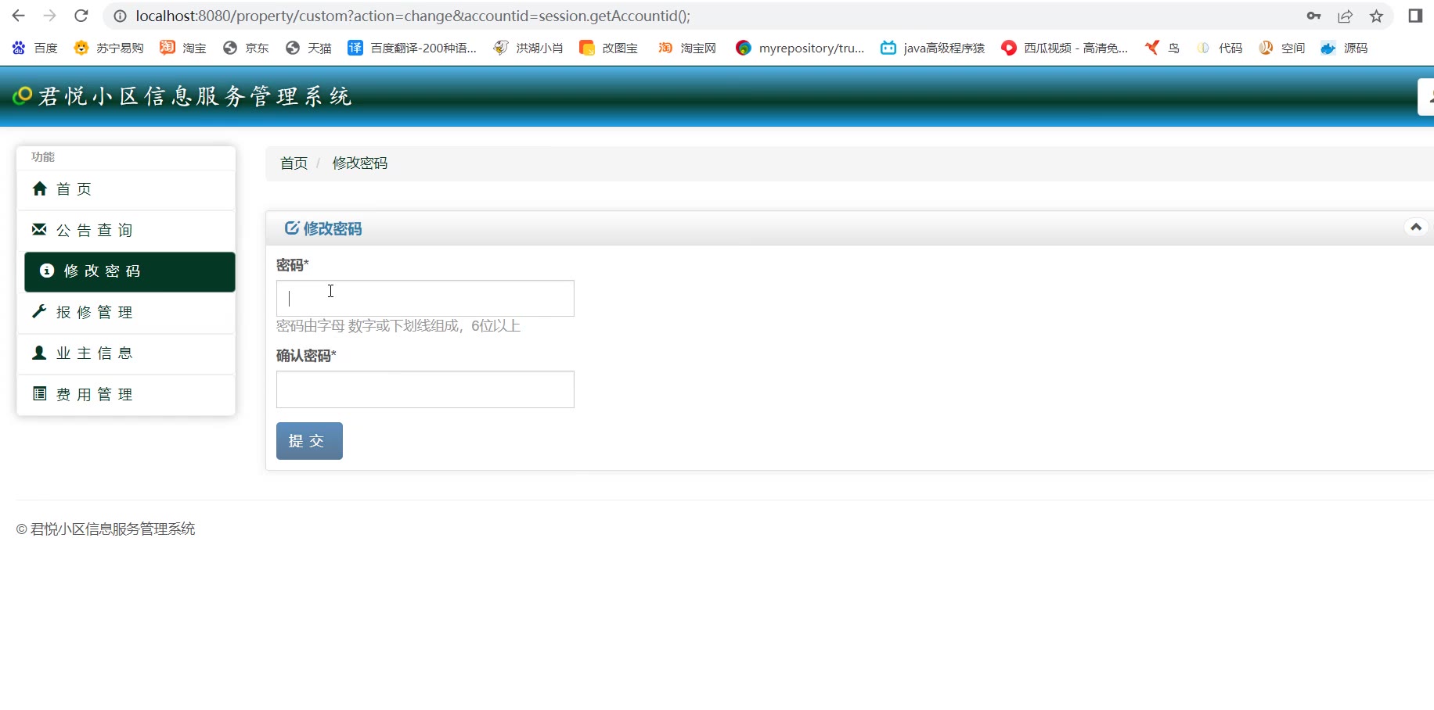Toggle the browser side panel icon
The height and width of the screenshot is (710, 1434).
click(1415, 16)
